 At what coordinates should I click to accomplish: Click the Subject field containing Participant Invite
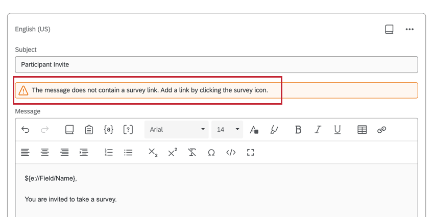click(x=216, y=65)
